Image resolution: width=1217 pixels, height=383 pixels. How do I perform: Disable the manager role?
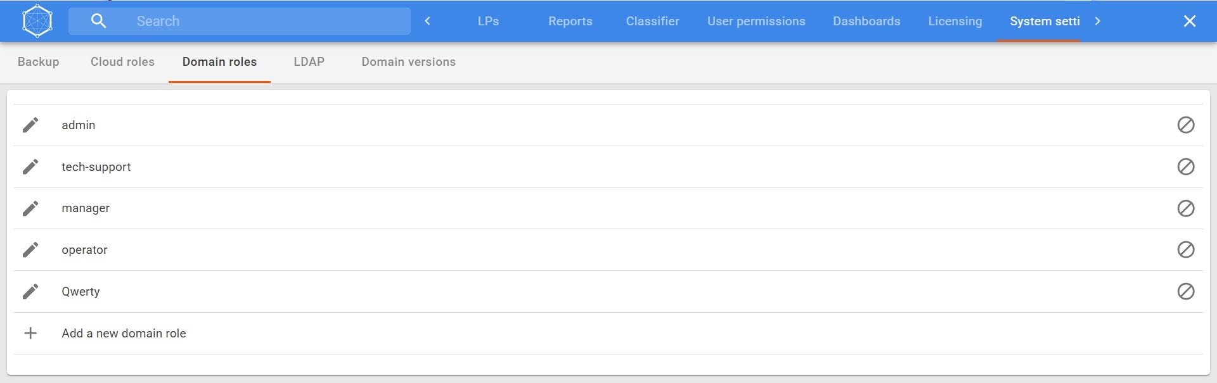coord(1185,208)
